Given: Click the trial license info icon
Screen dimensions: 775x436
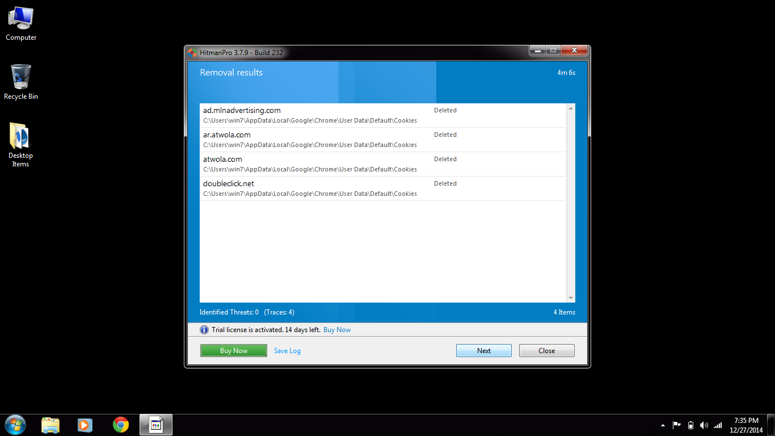Looking at the screenshot, I should click(204, 330).
